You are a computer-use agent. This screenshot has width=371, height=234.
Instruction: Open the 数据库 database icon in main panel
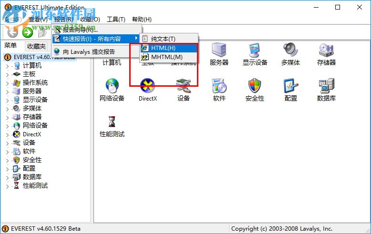(x=326, y=86)
